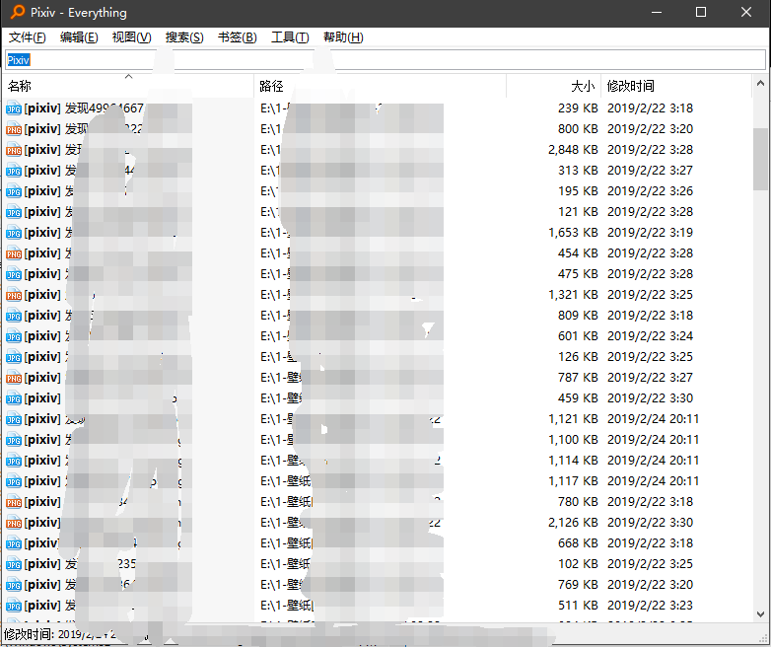Click the Everything magnifier icon in title bar
The height and width of the screenshot is (647, 771).
coord(17,12)
